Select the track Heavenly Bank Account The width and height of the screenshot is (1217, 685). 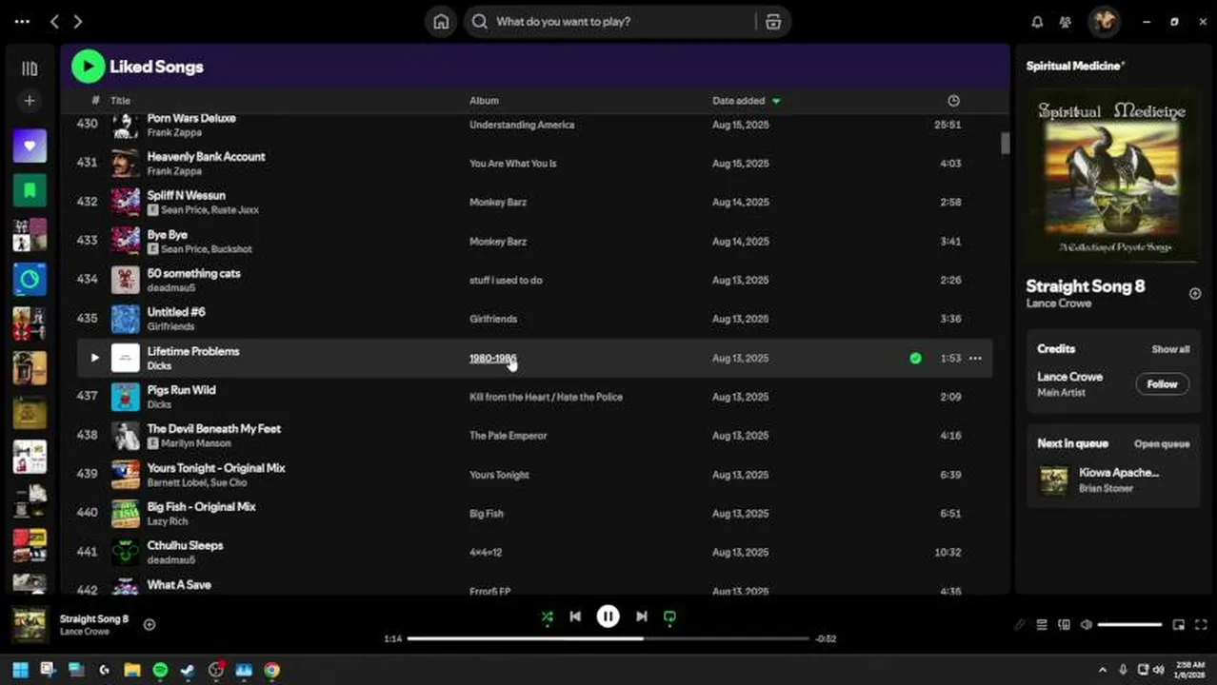point(206,156)
